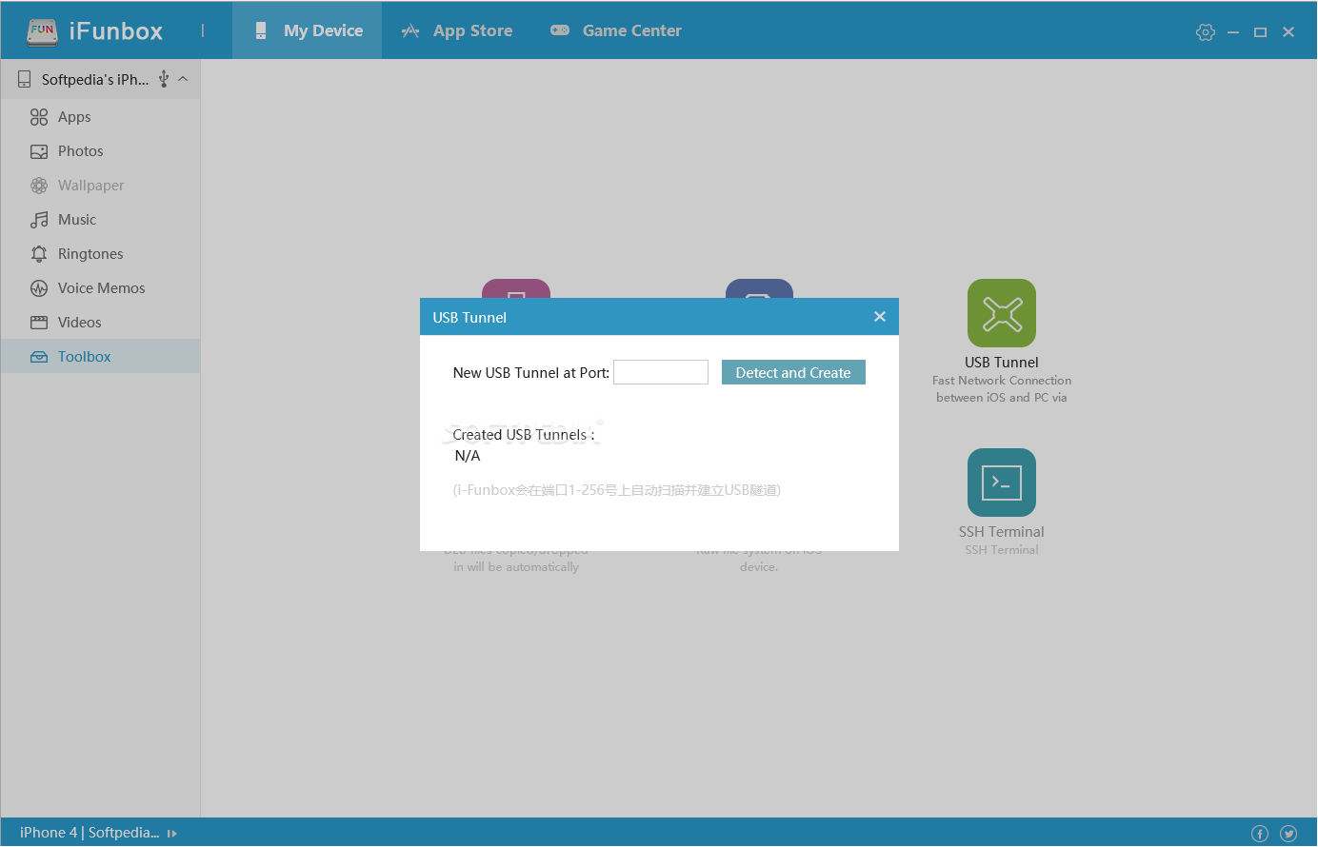Click the N/A created tunnels value

(468, 456)
